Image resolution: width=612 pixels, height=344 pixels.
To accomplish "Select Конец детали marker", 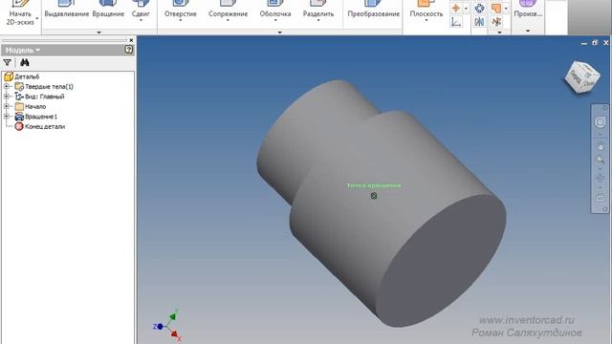I will click(40, 126).
